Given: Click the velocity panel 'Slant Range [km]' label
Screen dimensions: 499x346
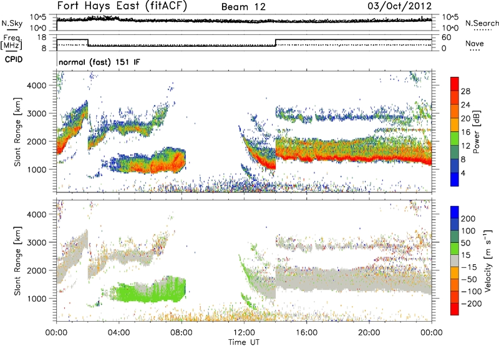Looking at the screenshot, I should click(x=17, y=260).
